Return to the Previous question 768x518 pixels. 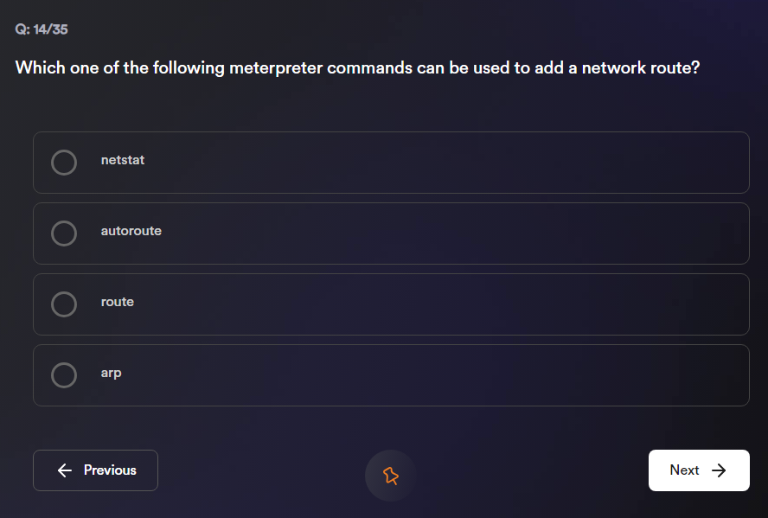point(95,470)
